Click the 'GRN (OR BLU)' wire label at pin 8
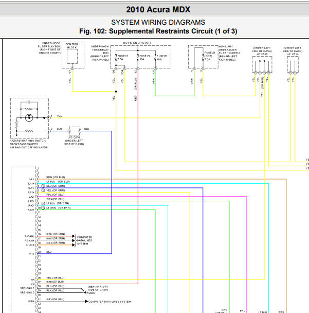The width and height of the screenshot is (309, 313). pyautogui.click(x=56, y=199)
